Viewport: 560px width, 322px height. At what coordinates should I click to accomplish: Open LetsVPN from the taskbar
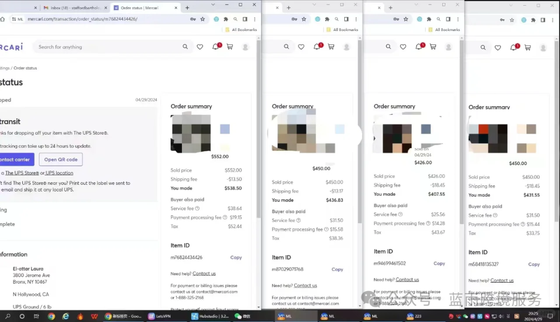(x=160, y=316)
